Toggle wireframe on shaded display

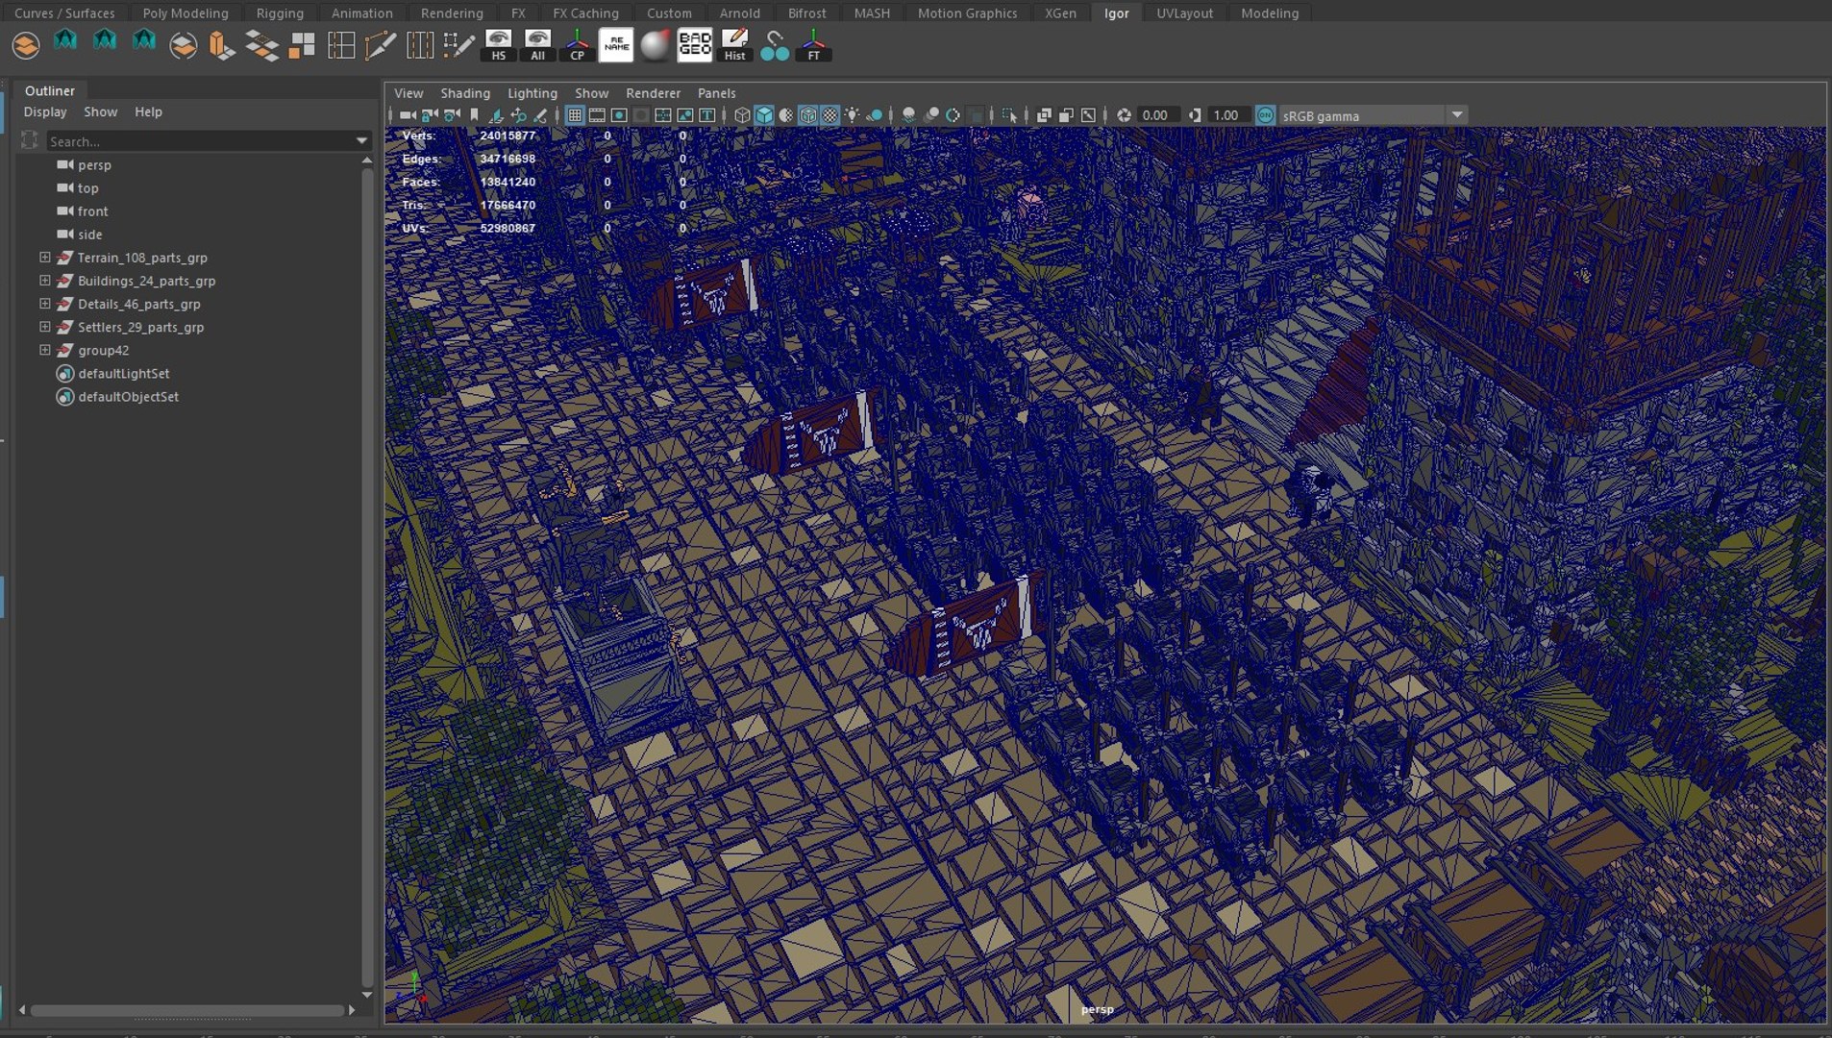pyautogui.click(x=807, y=115)
